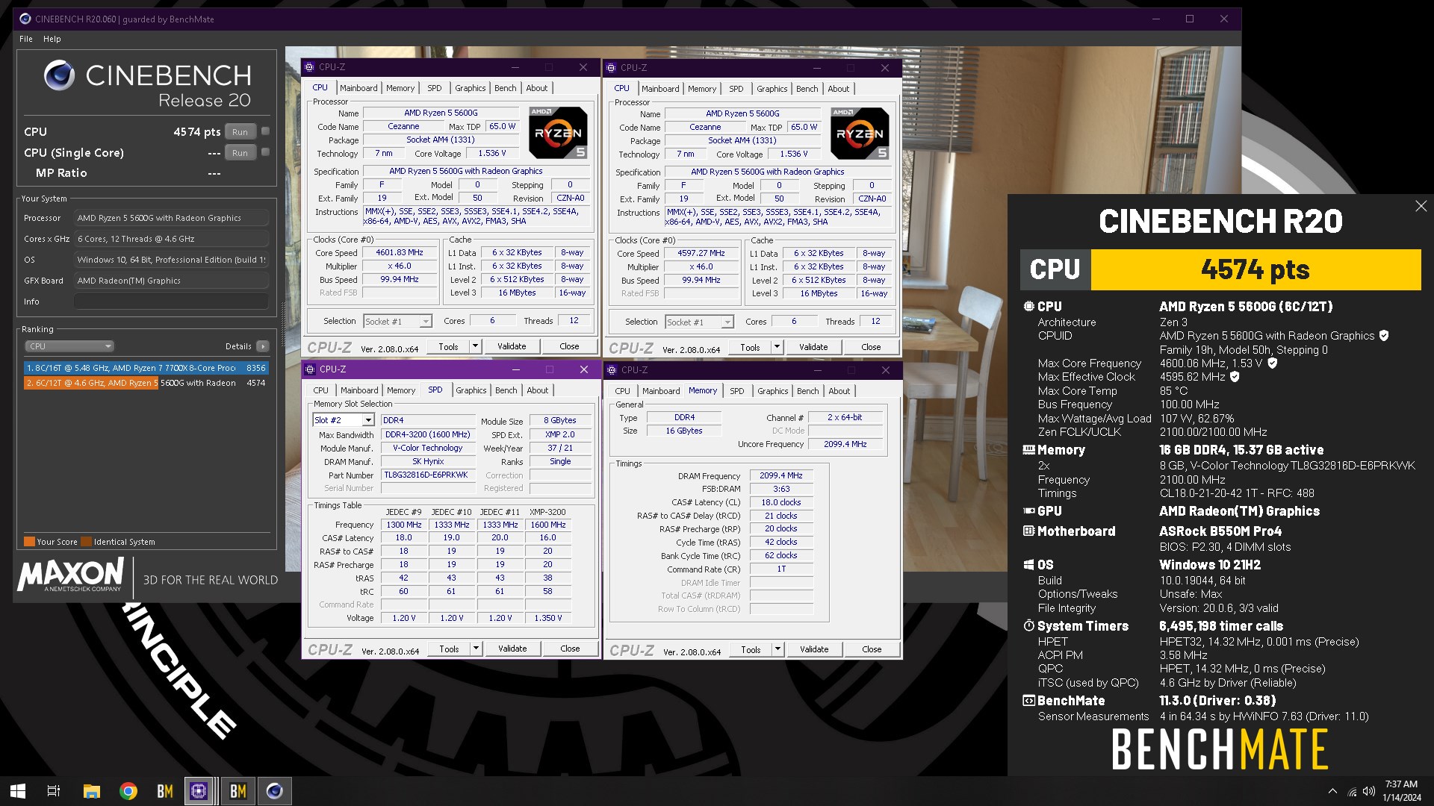
Task: Close the BenchMate result overlay
Action: pos(1421,206)
